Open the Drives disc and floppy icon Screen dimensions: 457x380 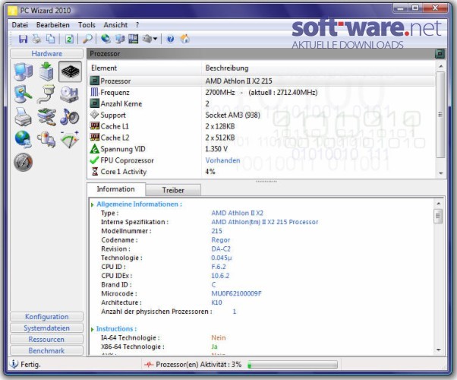click(69, 94)
